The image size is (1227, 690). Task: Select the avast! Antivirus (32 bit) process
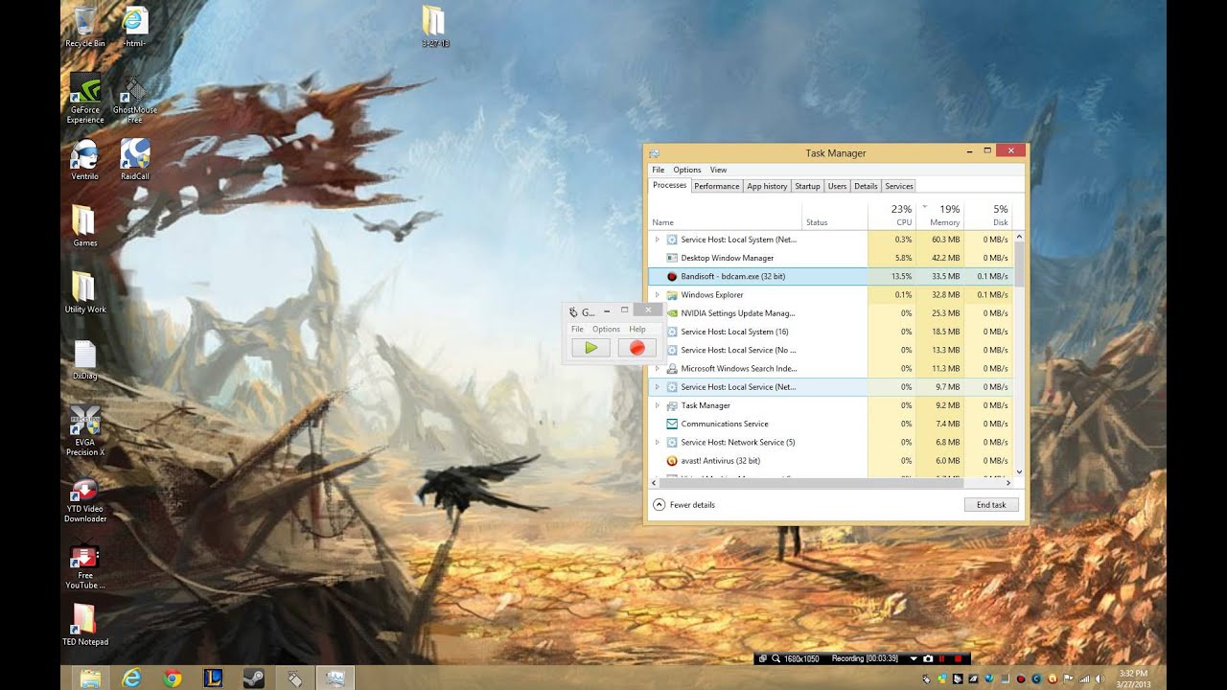(x=830, y=461)
